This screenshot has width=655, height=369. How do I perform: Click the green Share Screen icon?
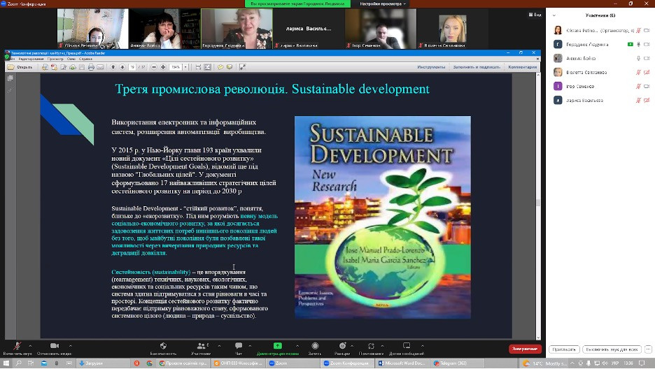pos(277,346)
